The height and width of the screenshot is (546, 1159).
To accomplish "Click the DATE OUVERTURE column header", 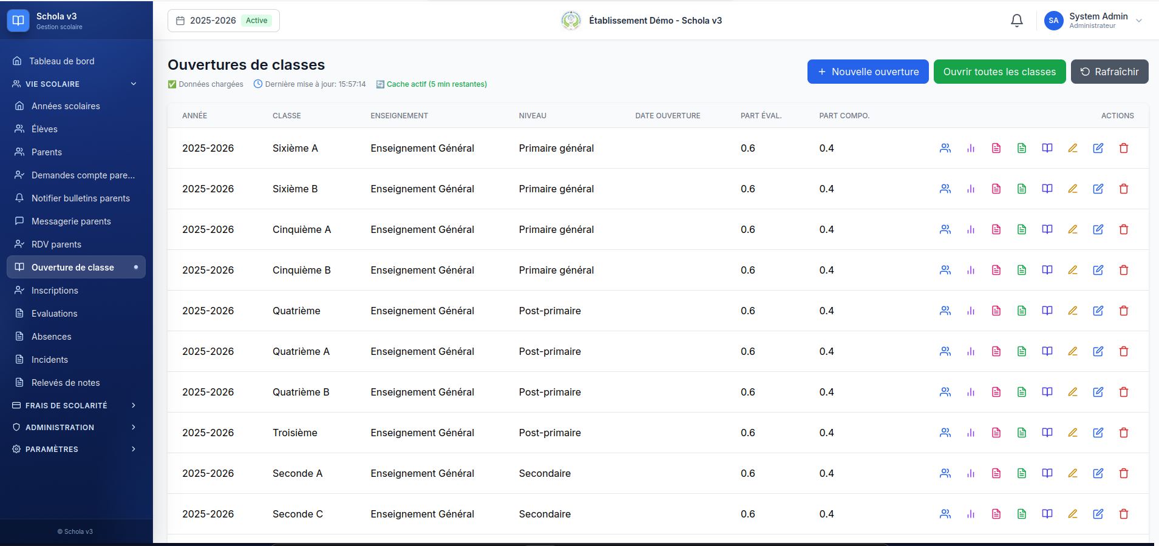I will coord(668,116).
